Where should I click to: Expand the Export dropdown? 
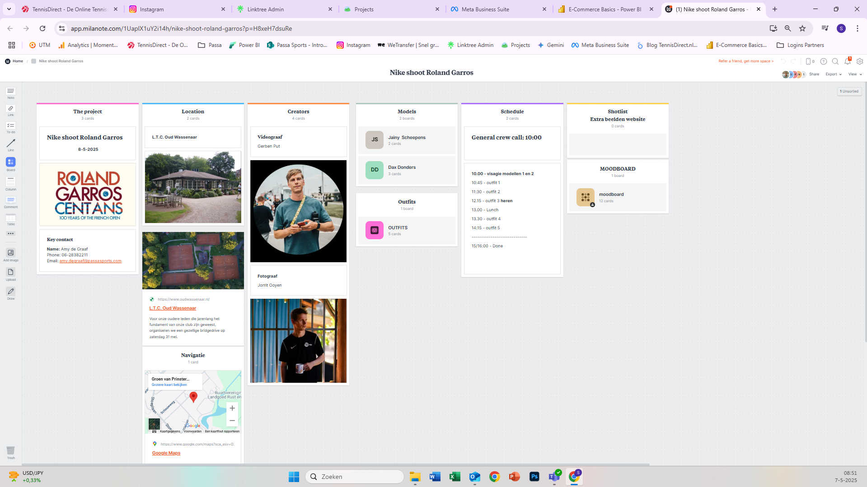[833, 74]
